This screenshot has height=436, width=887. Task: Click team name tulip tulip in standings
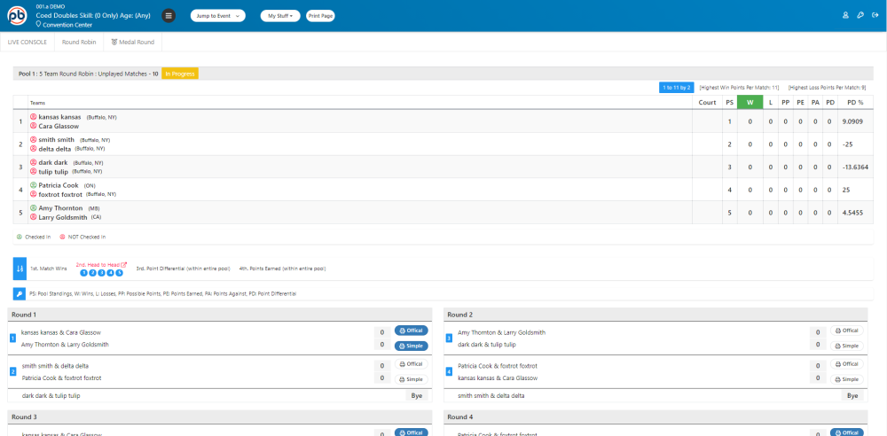pos(54,171)
